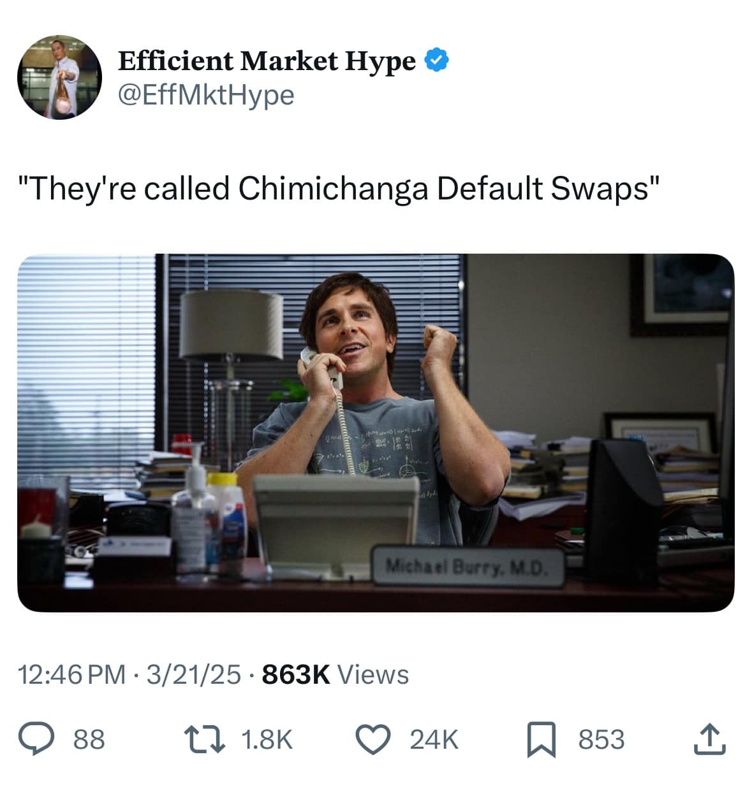This screenshot has height=794, width=752.
Task: Tap the retweet arrows icon
Action: tap(202, 740)
